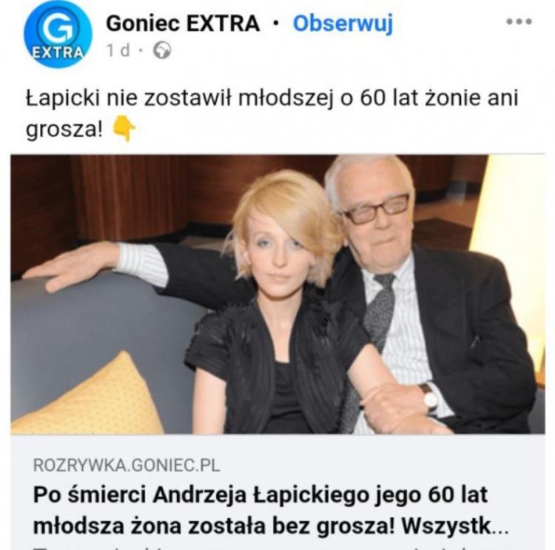Click the man's wristwatch in the photo
The image size is (555, 550).
tap(429, 398)
